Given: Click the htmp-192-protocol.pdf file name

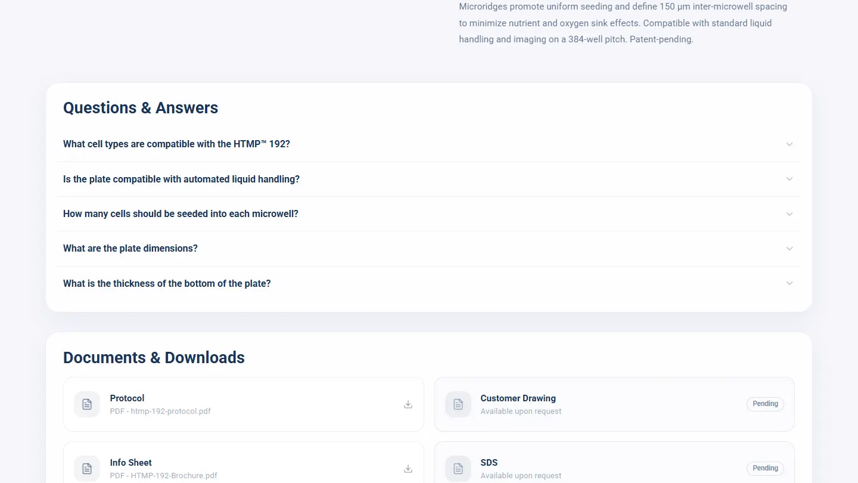Looking at the screenshot, I should coord(160,411).
